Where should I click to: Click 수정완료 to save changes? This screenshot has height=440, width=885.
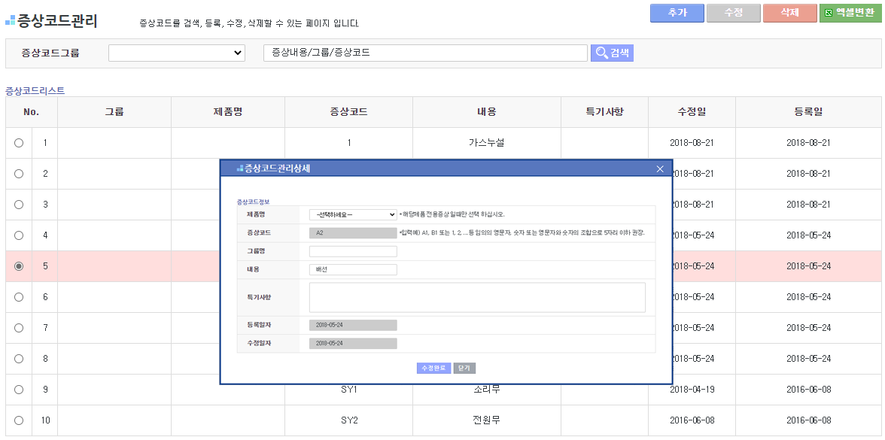tap(433, 368)
